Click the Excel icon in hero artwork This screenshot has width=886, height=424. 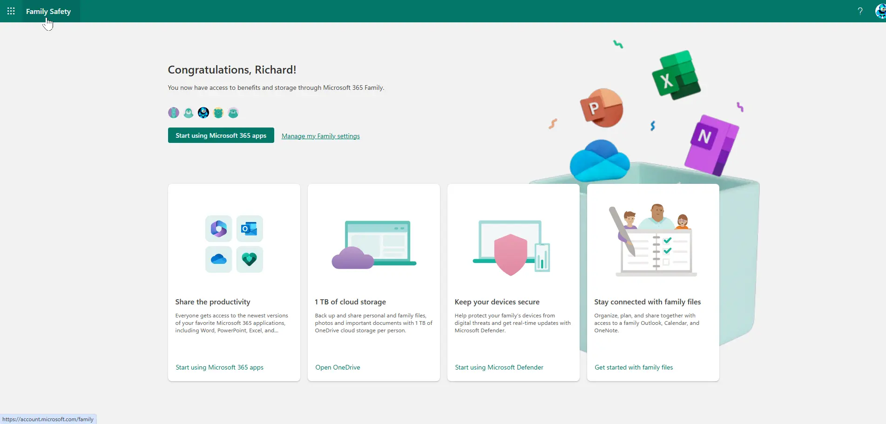pos(676,75)
